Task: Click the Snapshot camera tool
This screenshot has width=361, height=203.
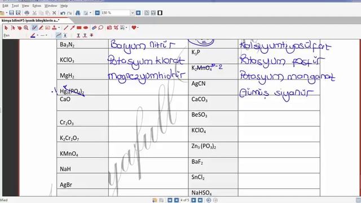Action: [109, 28]
